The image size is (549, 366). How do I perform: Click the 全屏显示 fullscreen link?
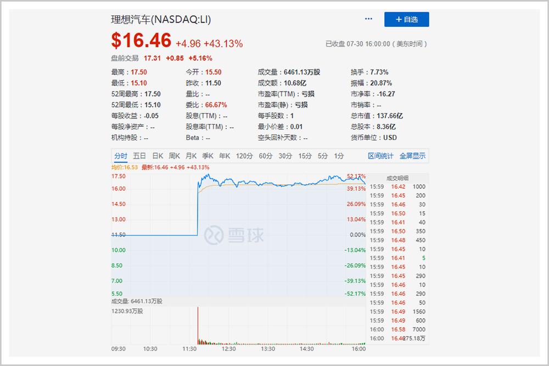[412, 156]
